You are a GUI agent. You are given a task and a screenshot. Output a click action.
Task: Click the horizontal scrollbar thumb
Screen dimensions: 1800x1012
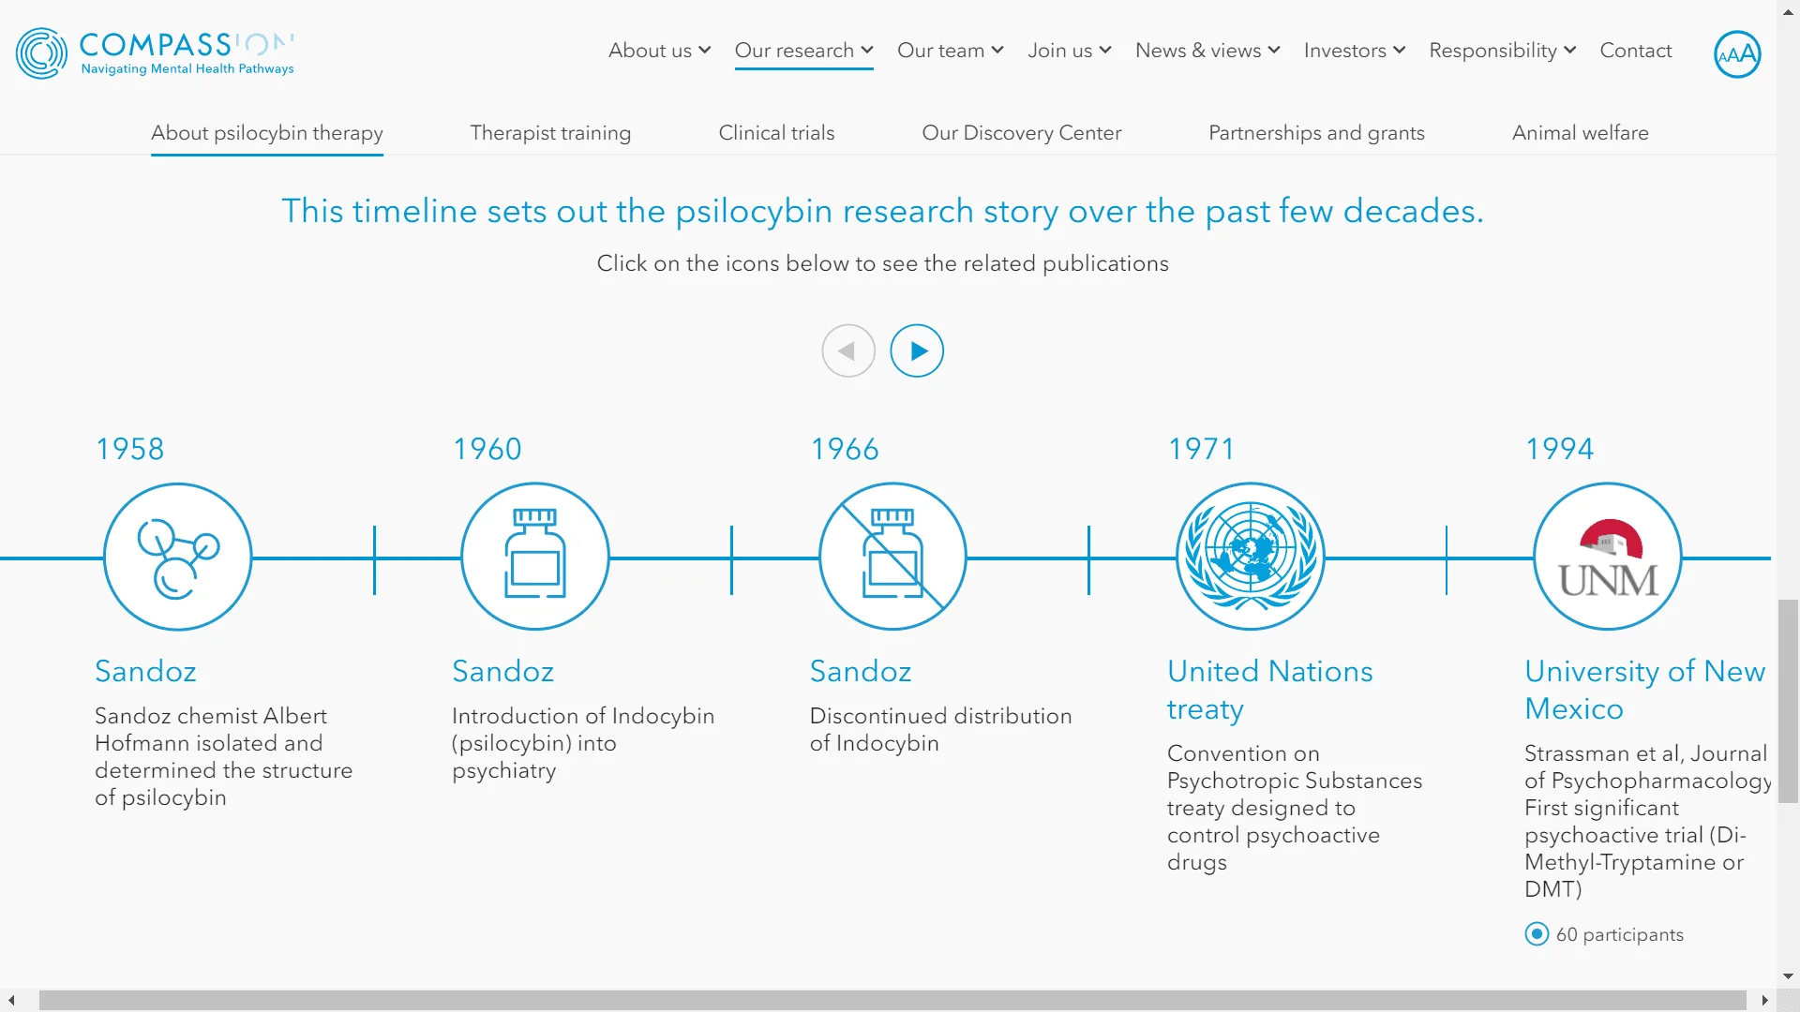pos(892,1001)
